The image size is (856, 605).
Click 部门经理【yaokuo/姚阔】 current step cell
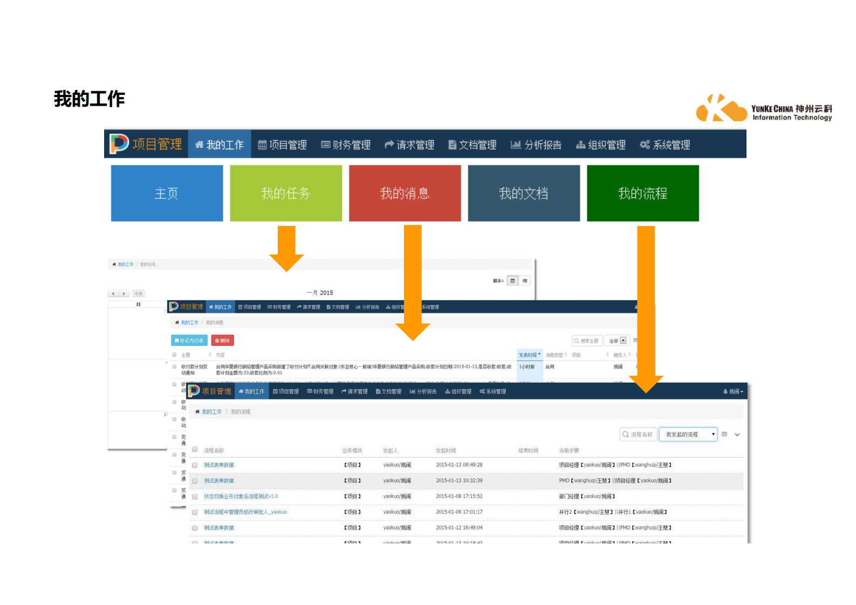coord(587,496)
